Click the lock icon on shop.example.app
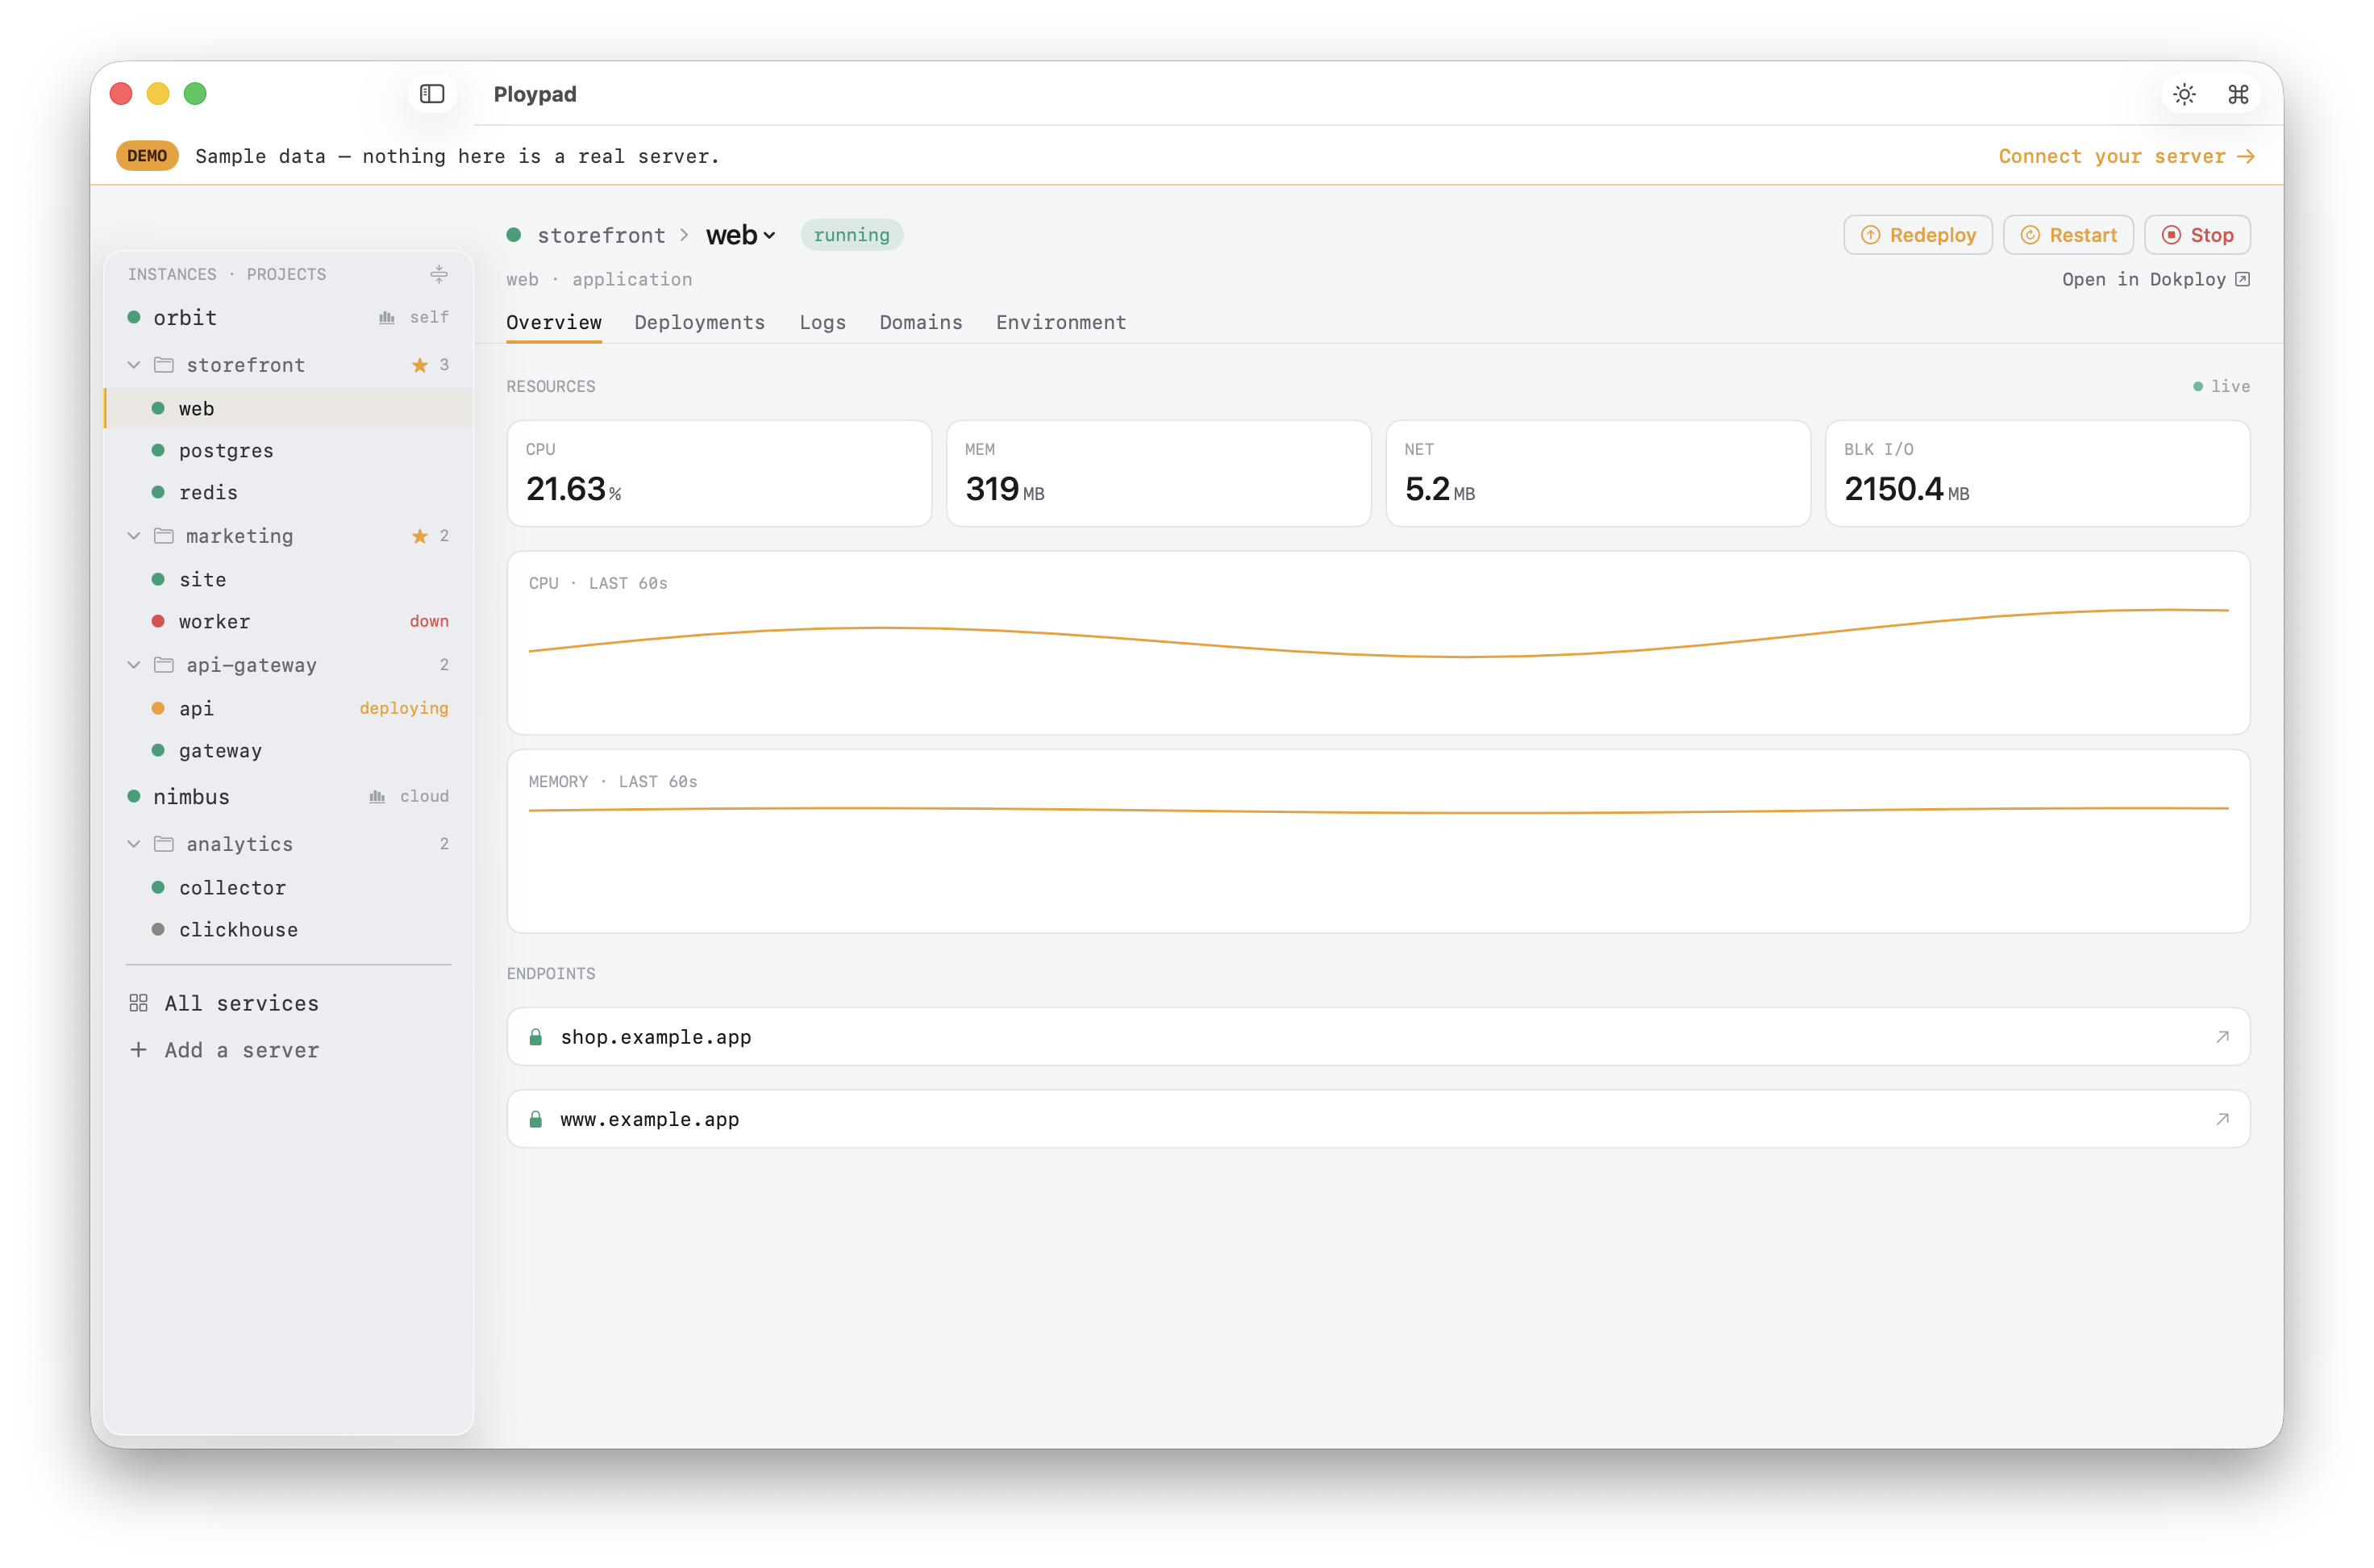The image size is (2374, 1568). (535, 1037)
